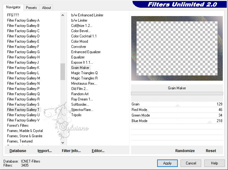This screenshot has height=170, width=228.
Task: Select Filter Factory Gallery D
Action: coord(23,36)
